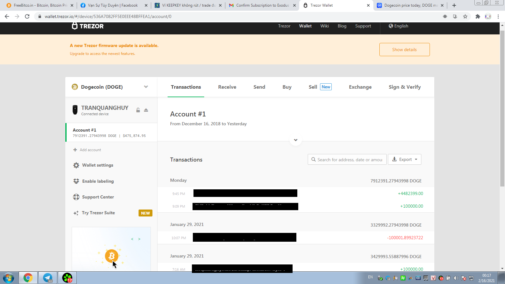Show next banner slide arrow
The image size is (505, 284).
click(139, 239)
